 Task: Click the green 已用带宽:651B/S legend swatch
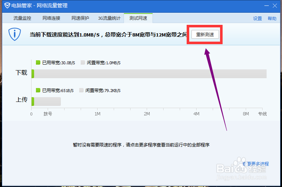(38, 90)
